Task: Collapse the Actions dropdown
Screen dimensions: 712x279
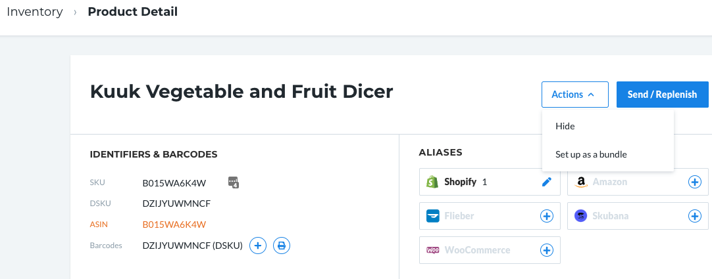Action: [575, 95]
